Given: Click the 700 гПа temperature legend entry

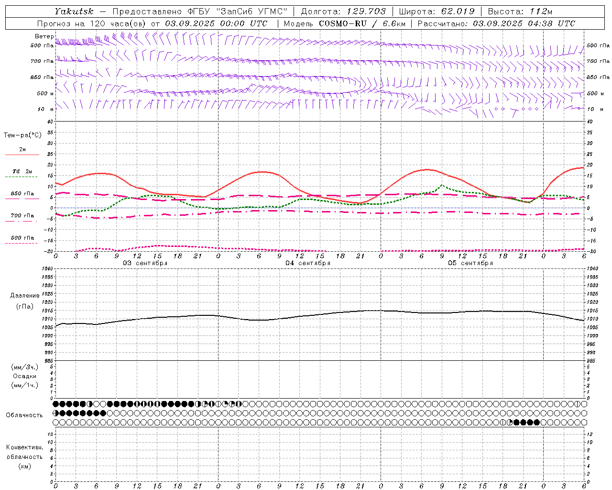Looking at the screenshot, I should point(22,216).
